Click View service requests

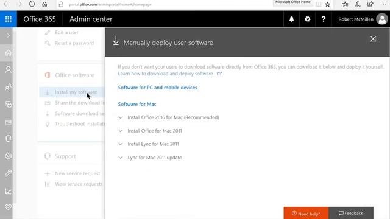pyautogui.click(x=79, y=184)
